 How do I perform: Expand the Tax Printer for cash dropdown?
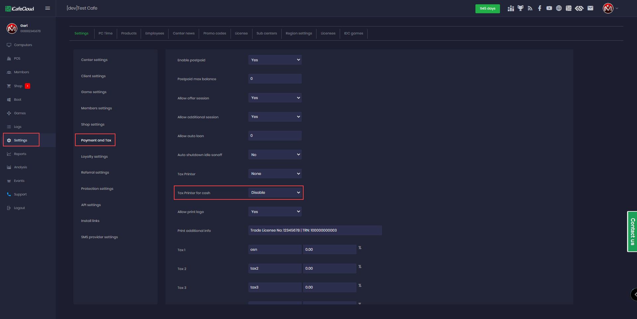[x=275, y=193]
